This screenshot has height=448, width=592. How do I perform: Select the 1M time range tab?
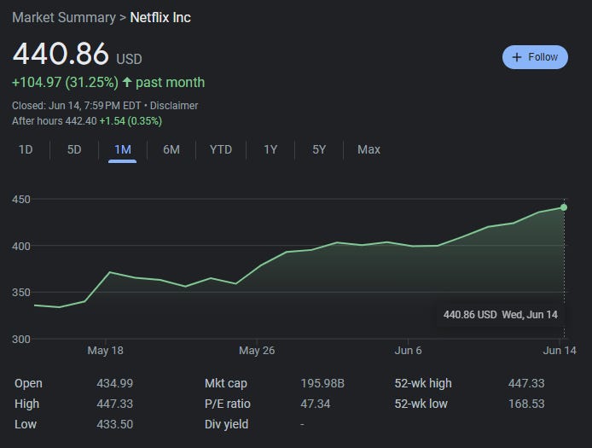click(123, 149)
